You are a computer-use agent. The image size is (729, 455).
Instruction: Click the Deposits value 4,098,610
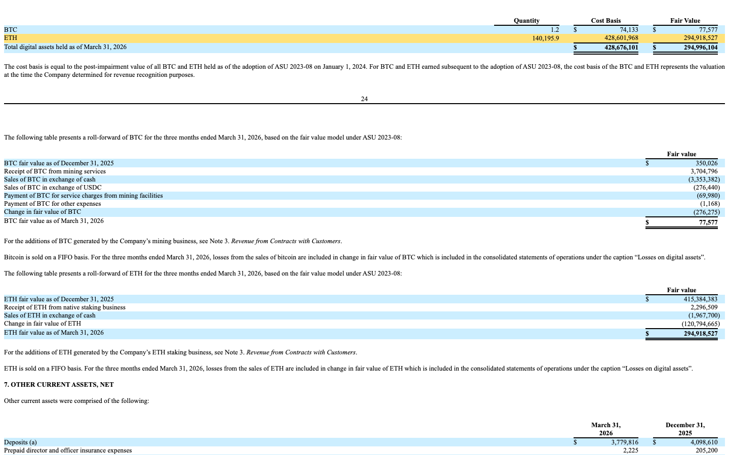pyautogui.click(x=704, y=442)
